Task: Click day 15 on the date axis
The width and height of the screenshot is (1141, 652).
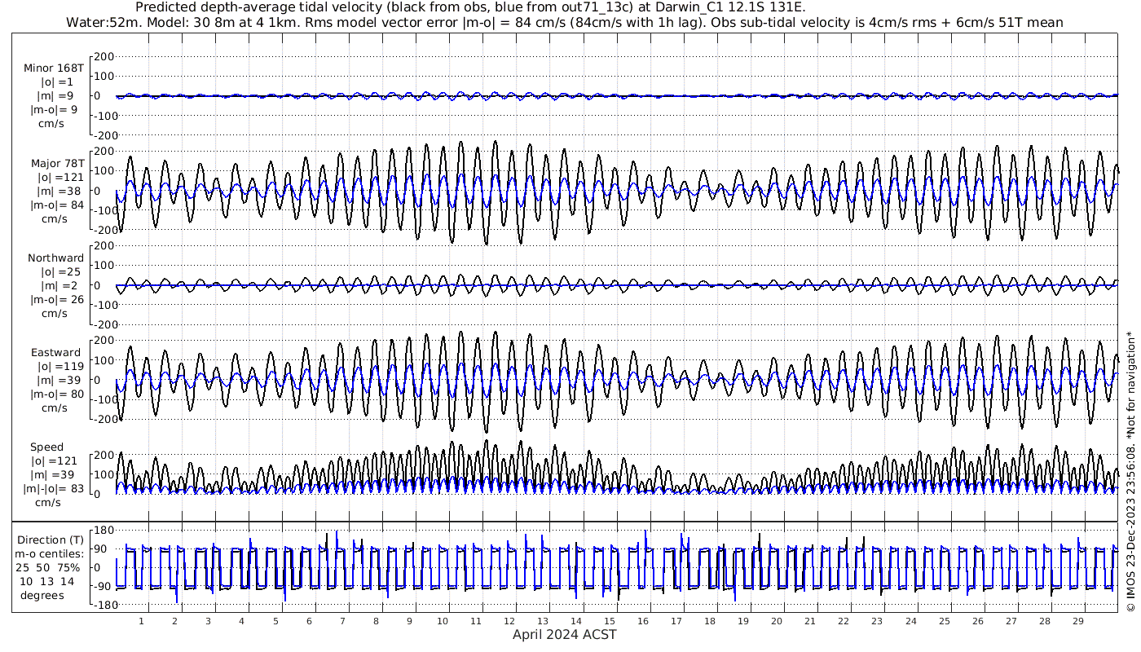Action: coord(610,621)
